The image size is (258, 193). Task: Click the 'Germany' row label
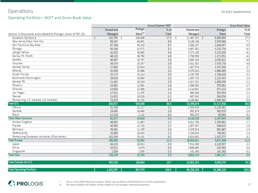click(18, 129)
